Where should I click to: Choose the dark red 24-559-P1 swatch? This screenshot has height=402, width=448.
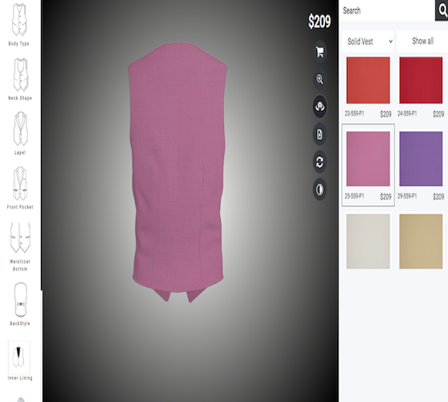click(x=421, y=80)
